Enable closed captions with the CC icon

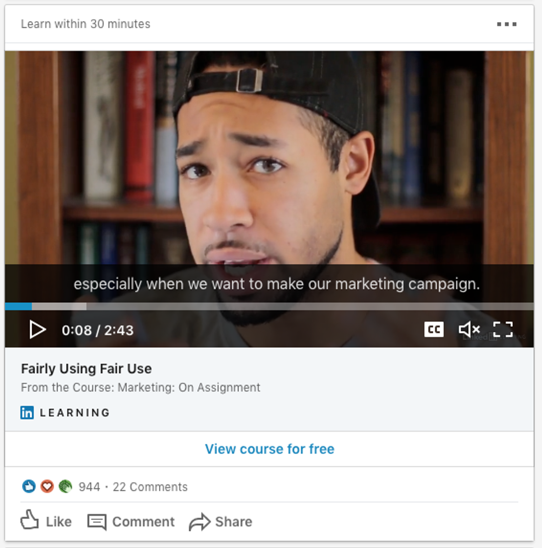tap(434, 329)
